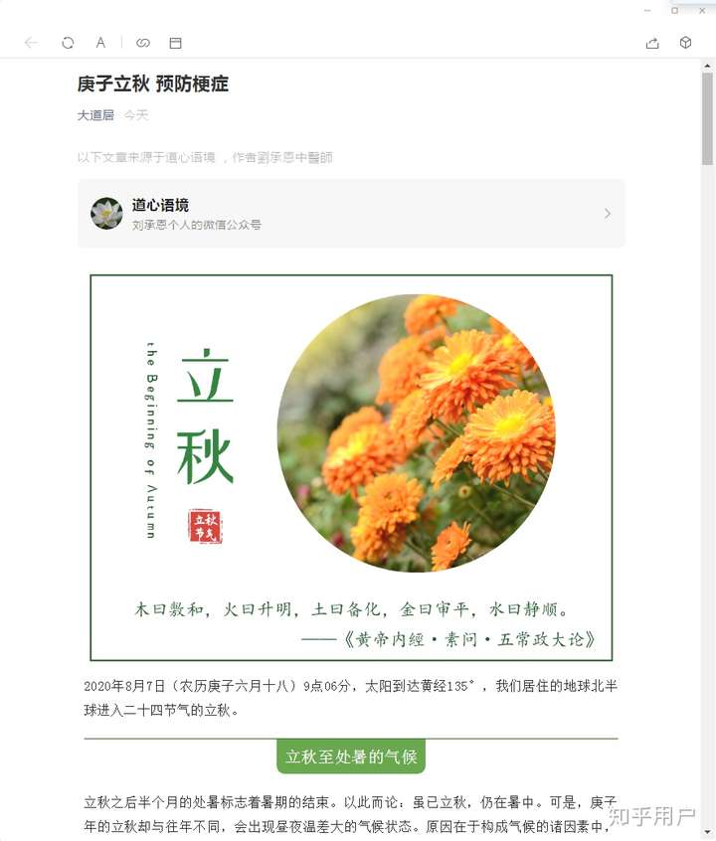Minimize the article window
The image size is (716, 841).
tap(647, 10)
